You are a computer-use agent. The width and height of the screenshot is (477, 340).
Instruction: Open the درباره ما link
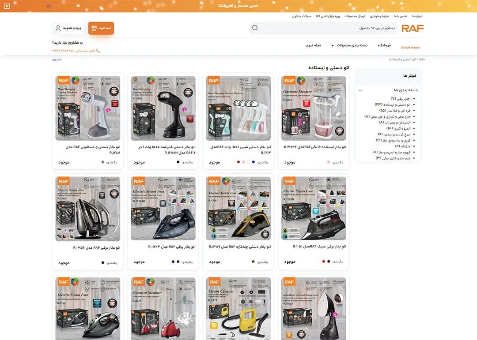click(x=417, y=16)
